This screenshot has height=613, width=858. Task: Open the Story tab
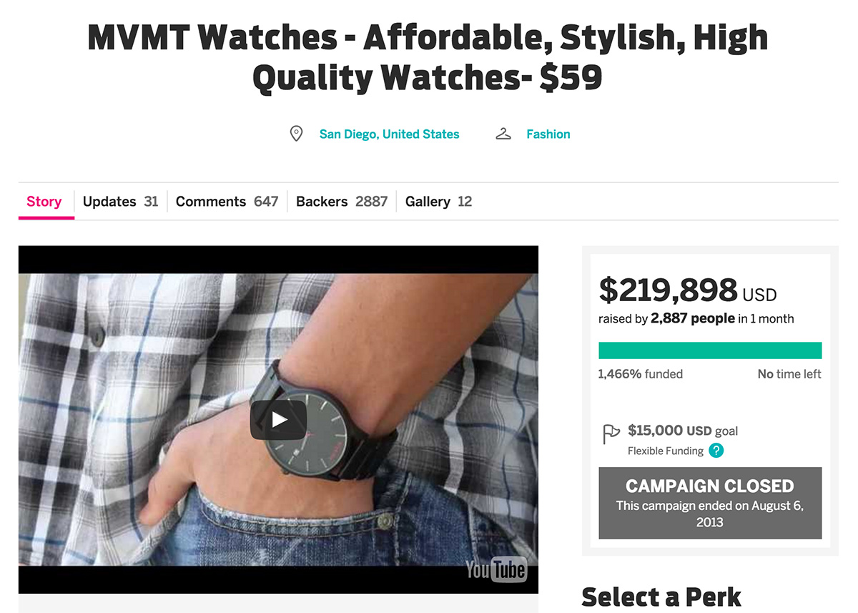pyautogui.click(x=44, y=202)
